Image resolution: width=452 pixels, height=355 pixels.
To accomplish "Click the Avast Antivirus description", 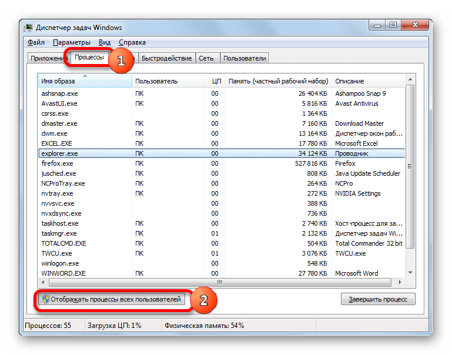I will pyautogui.click(x=357, y=103).
